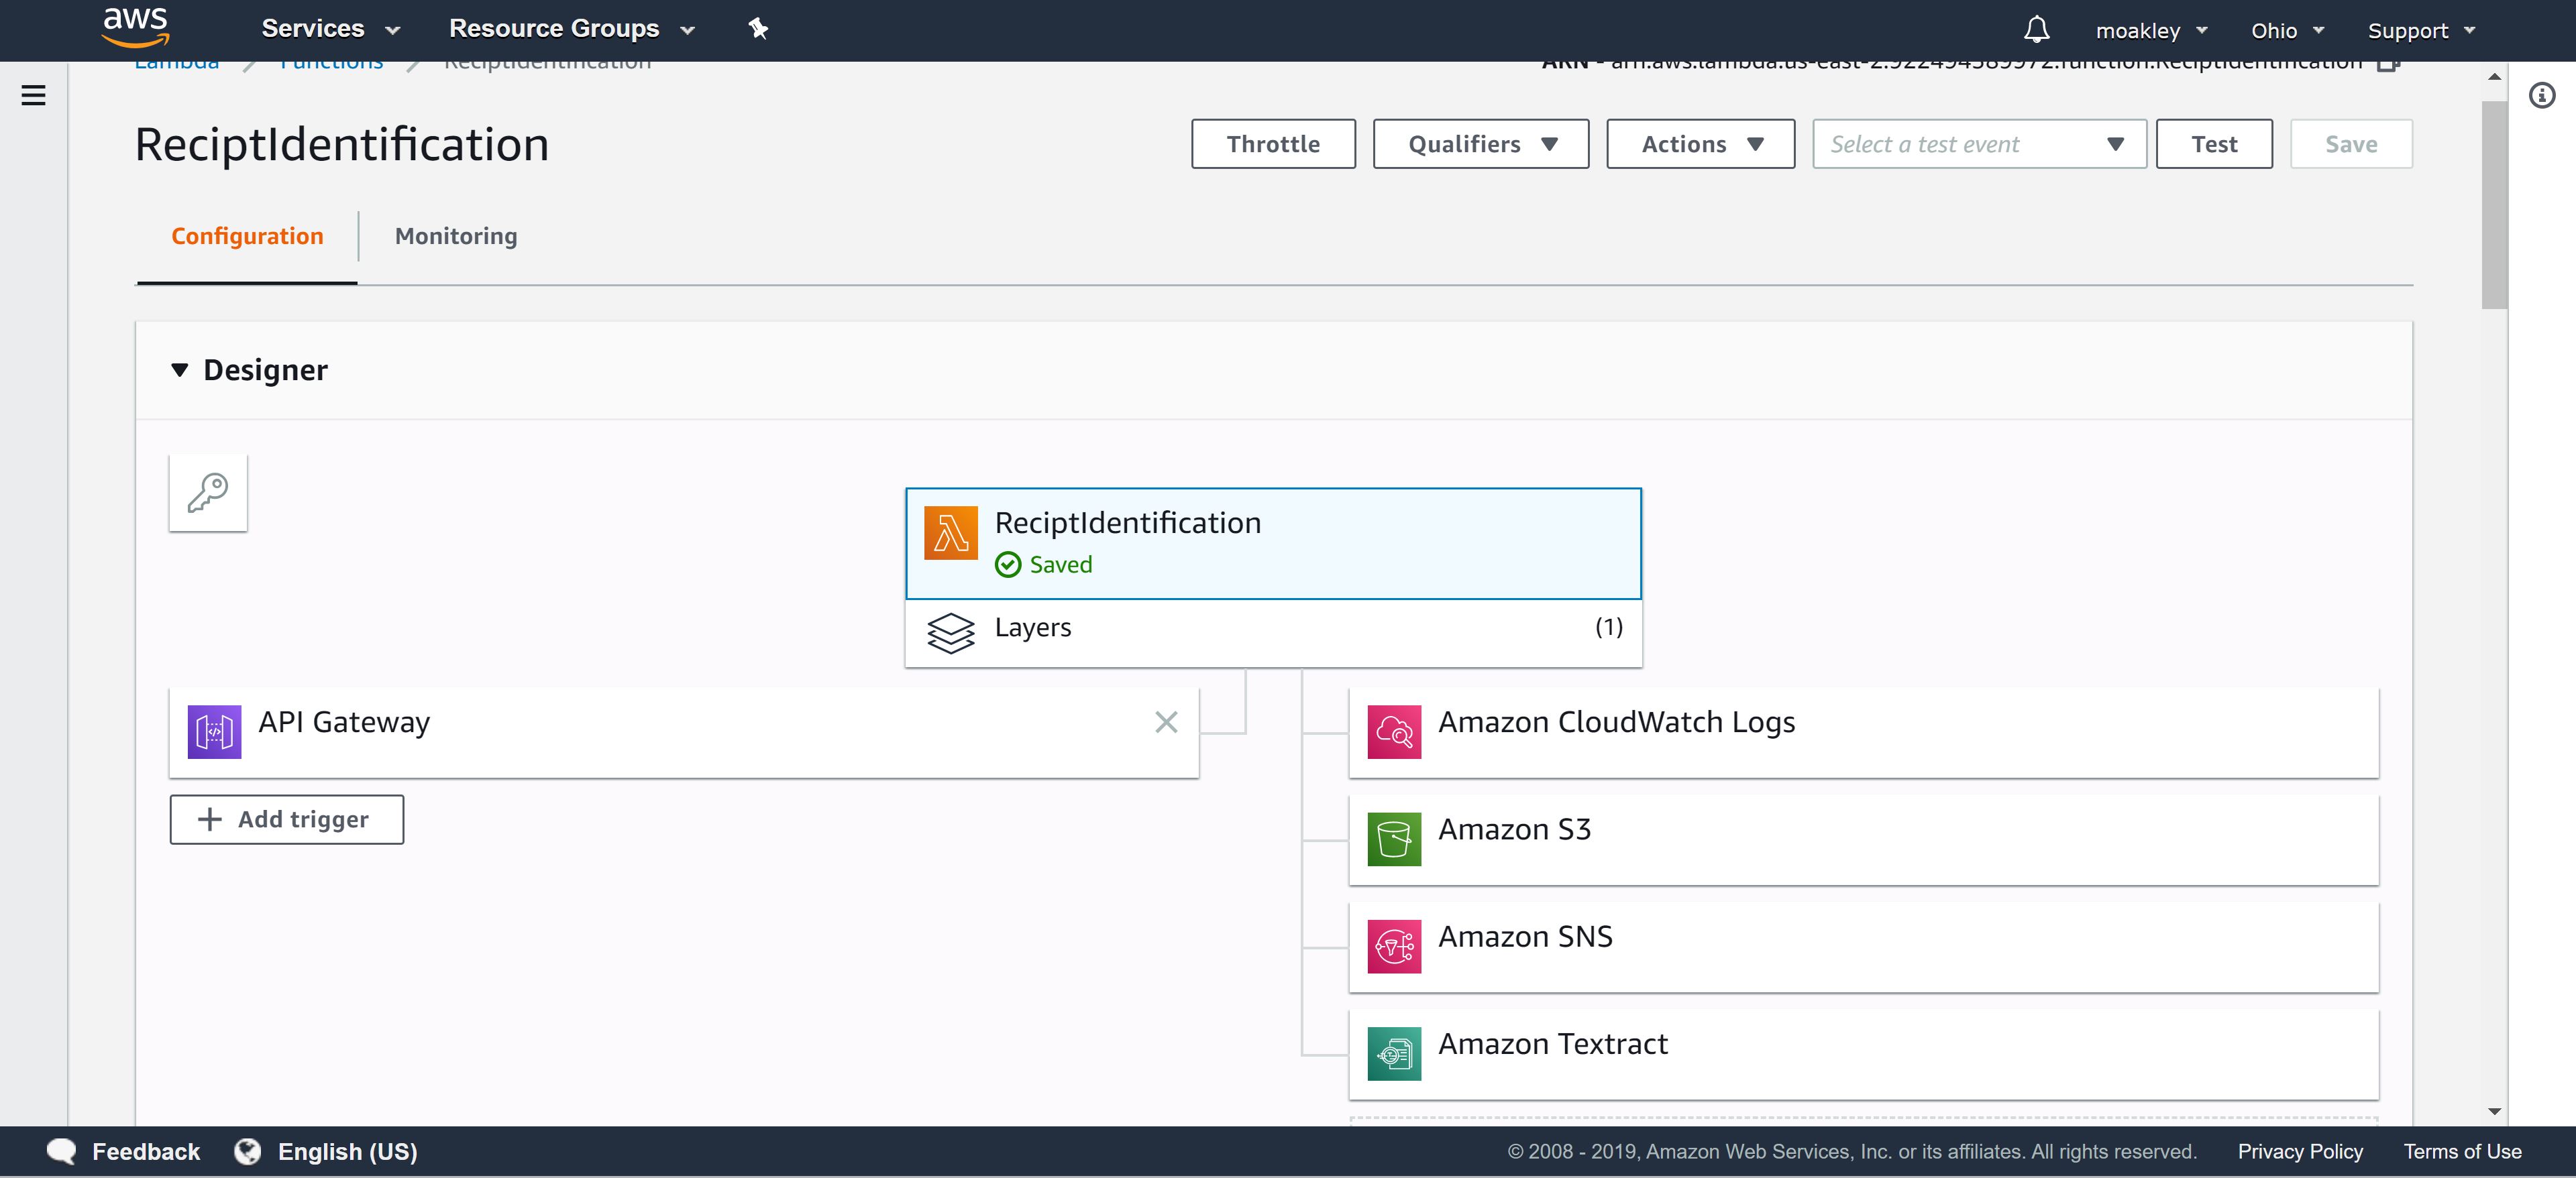Screen dimensions: 2576x1178
Task: Click the pin shortcut icon in navbar
Action: tap(758, 29)
